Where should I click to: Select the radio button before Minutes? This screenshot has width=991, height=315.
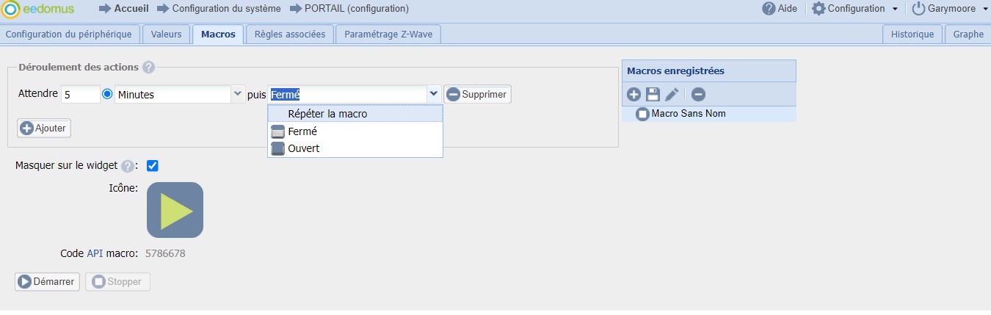[x=107, y=94]
